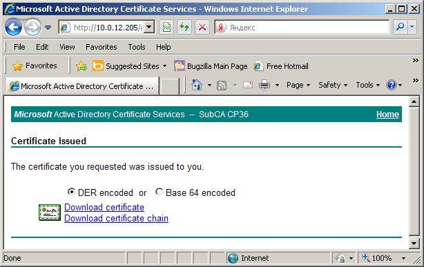Click the Forward navigation arrow

pyautogui.click(x=32, y=27)
